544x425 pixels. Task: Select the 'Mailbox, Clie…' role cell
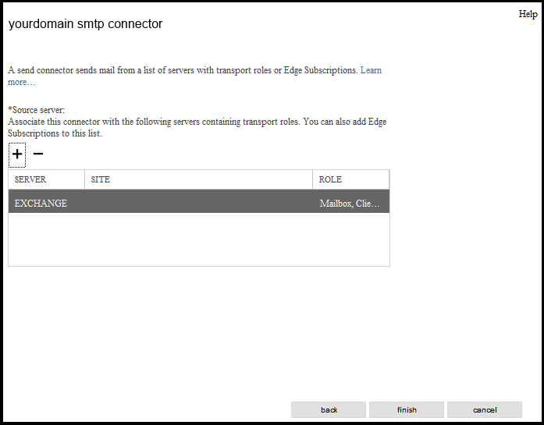[350, 204]
